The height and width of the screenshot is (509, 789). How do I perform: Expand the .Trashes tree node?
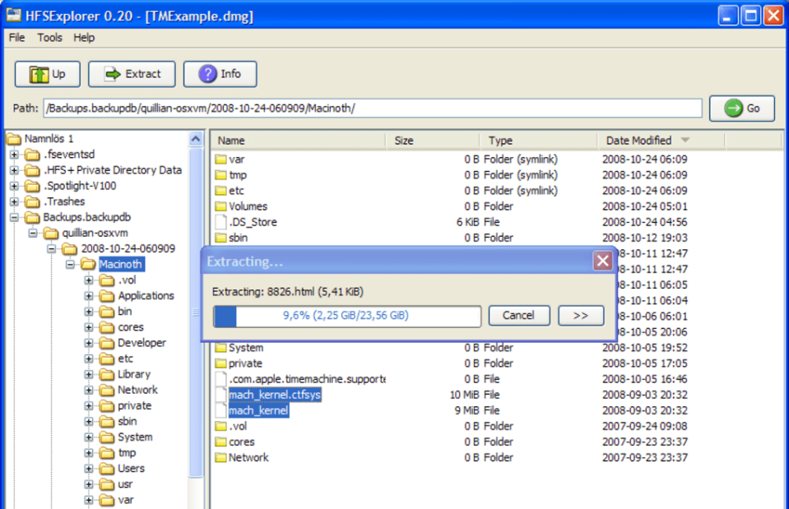point(14,201)
